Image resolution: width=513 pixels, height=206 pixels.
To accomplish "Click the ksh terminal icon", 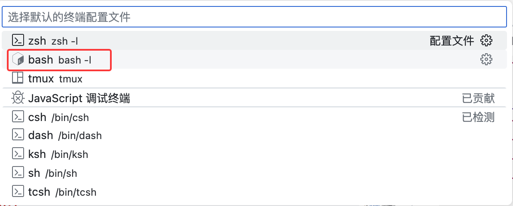I will 18,154.
